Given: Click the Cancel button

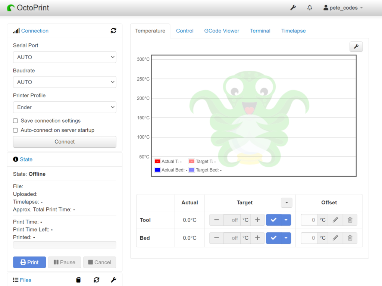Looking at the screenshot, I should [99, 262].
